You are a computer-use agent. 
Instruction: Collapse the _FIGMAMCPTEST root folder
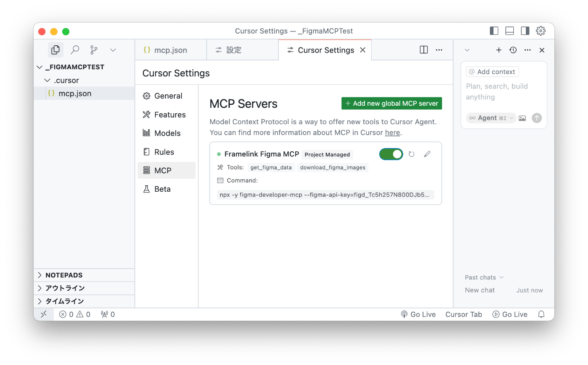[x=84, y=67]
